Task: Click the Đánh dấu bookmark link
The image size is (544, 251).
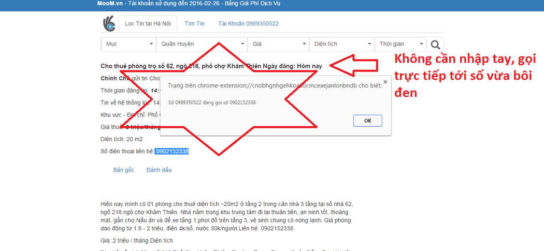Action: click(x=159, y=170)
